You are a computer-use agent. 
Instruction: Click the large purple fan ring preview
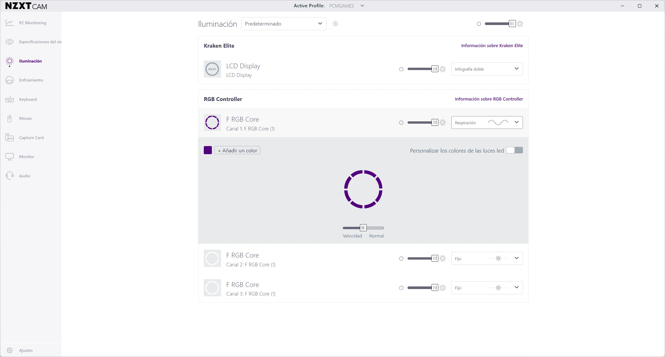(363, 189)
